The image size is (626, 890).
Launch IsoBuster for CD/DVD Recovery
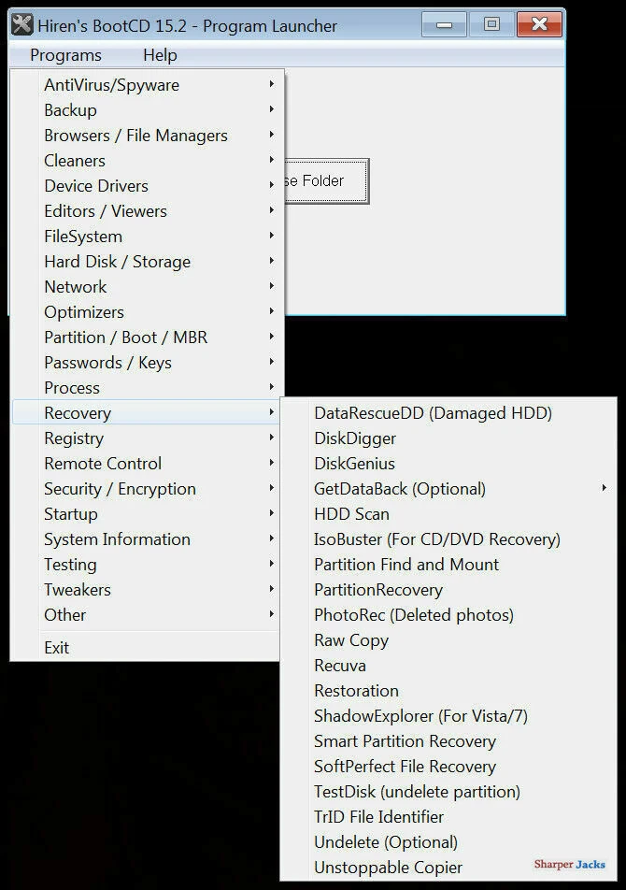click(448, 539)
